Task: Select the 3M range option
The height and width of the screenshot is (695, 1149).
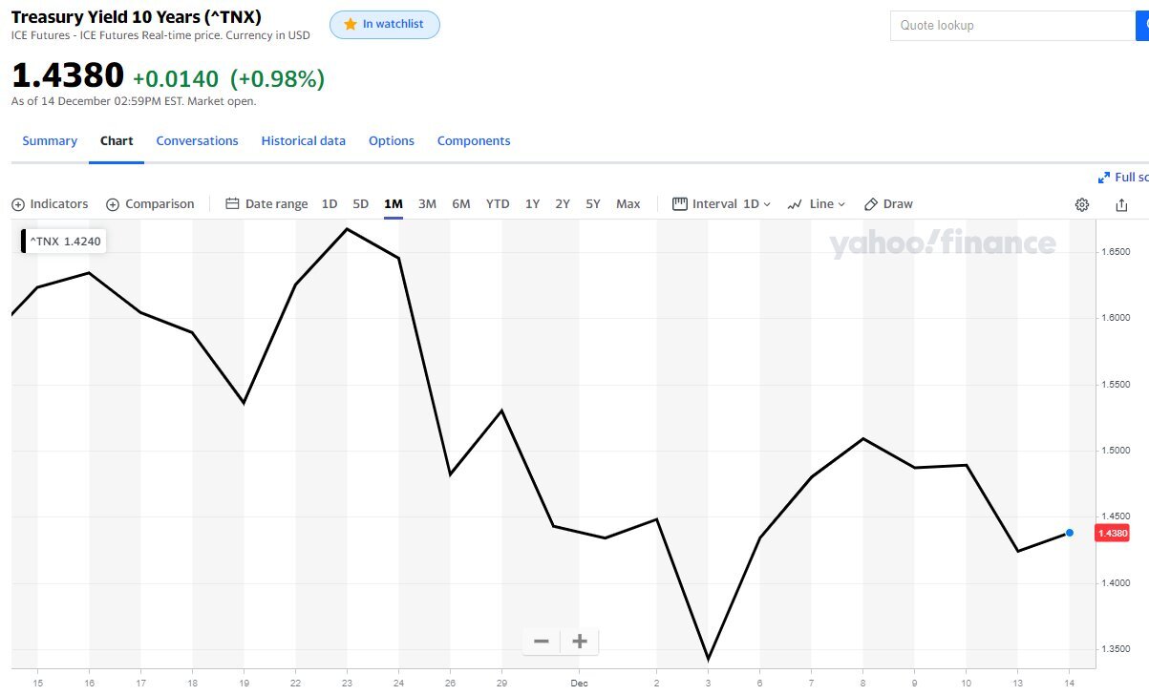Action: [427, 204]
